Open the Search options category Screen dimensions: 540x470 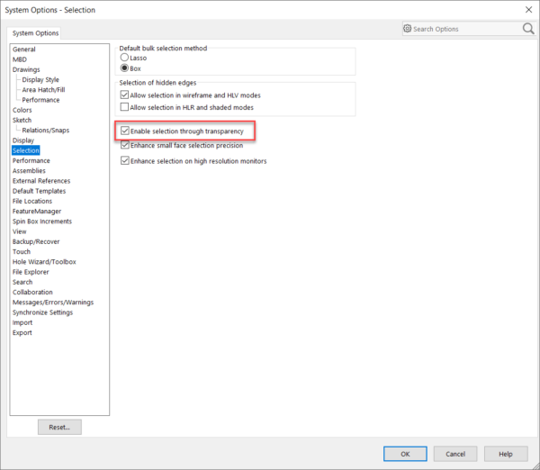[22, 282]
